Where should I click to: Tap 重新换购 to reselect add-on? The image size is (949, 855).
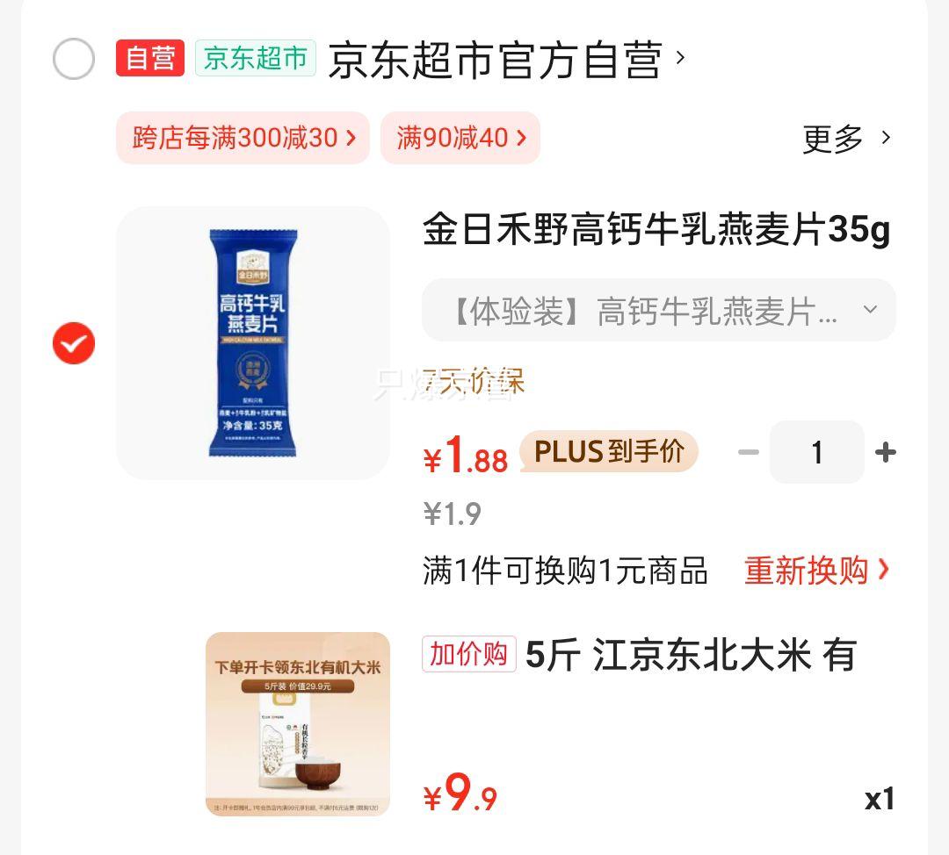click(x=817, y=571)
